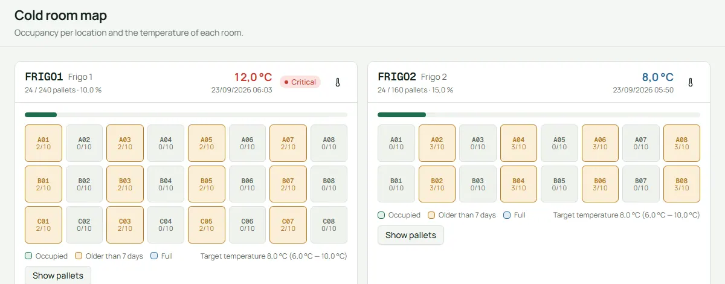
Task: Click the FRIGO1 room title
Action: coord(44,77)
